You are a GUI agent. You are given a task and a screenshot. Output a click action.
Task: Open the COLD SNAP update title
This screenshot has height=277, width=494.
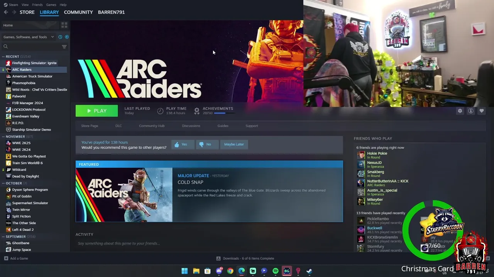click(190, 182)
